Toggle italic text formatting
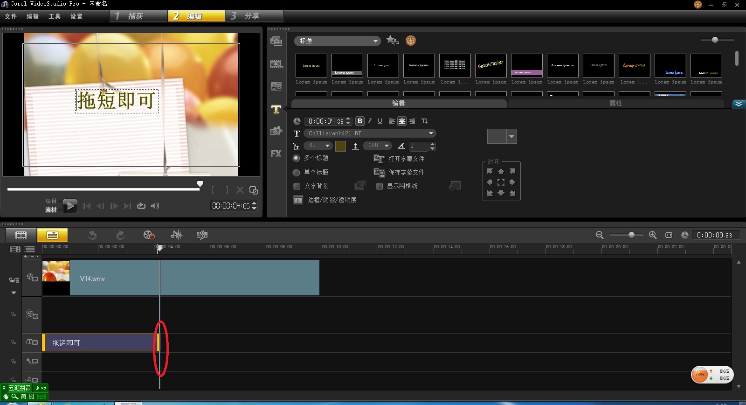This screenshot has width=746, height=405. click(x=370, y=121)
